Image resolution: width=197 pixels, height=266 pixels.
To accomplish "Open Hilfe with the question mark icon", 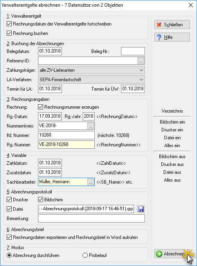I will tap(172, 37).
